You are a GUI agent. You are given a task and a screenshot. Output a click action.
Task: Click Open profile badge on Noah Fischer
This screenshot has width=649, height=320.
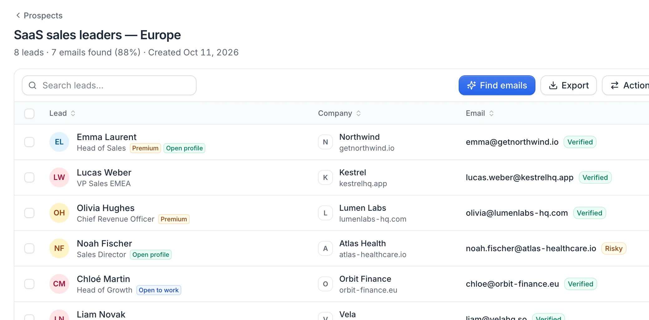point(151,255)
